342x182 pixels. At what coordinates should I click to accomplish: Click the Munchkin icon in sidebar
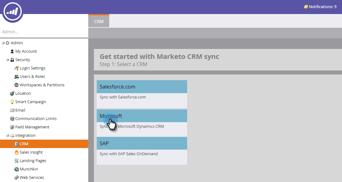[17, 169]
